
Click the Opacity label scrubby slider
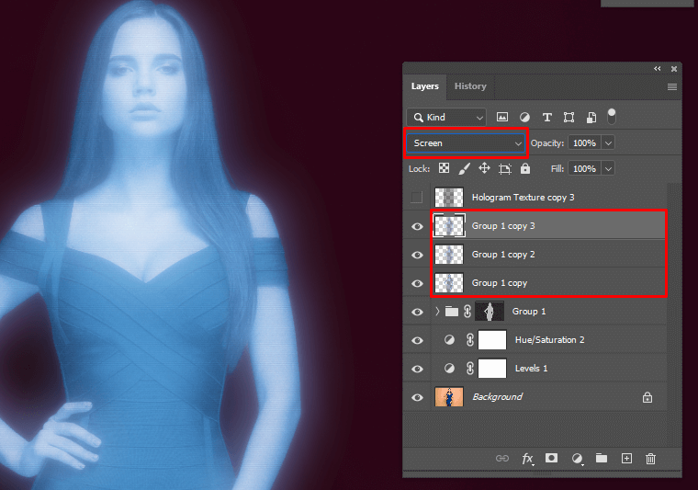coord(547,143)
